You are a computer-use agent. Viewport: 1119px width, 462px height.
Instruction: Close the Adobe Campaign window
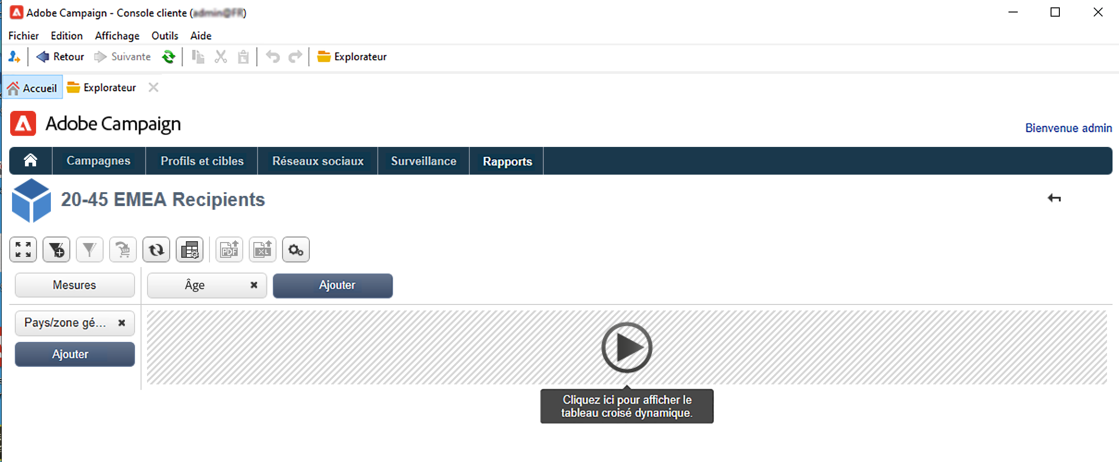tap(1098, 12)
